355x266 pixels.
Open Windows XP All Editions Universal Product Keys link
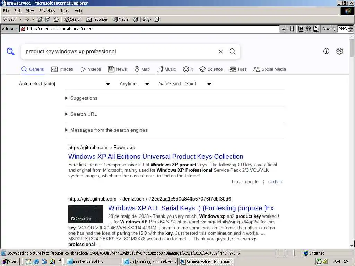156,156
